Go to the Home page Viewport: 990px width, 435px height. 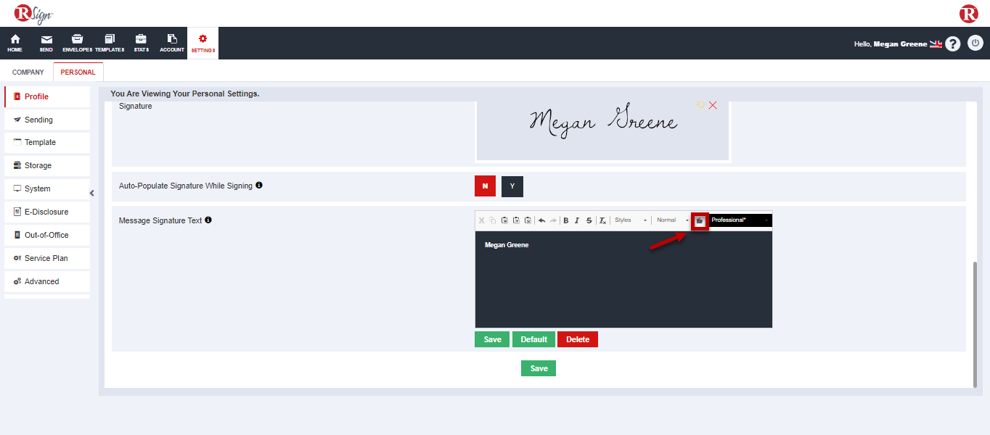point(15,43)
